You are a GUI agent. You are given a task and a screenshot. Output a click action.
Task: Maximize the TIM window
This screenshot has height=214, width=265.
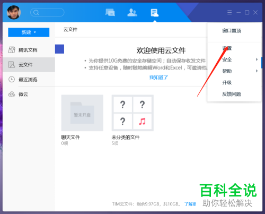247,12
